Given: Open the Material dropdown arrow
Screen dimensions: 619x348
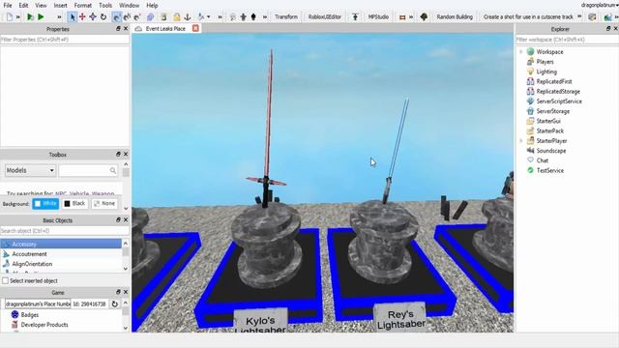Looking at the screenshot, I should pos(209,17).
